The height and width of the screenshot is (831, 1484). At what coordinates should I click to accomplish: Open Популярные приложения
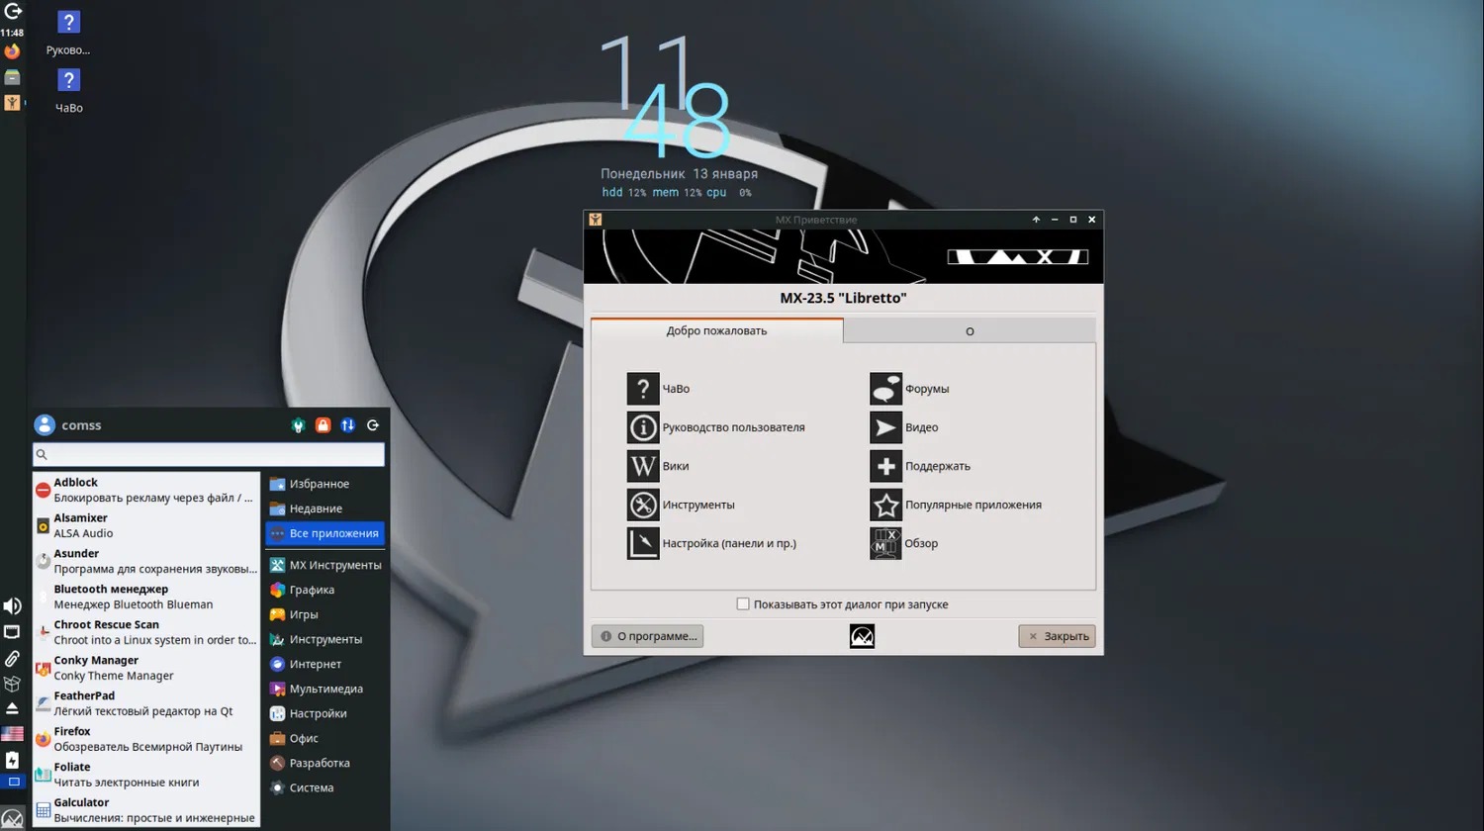pyautogui.click(x=885, y=505)
